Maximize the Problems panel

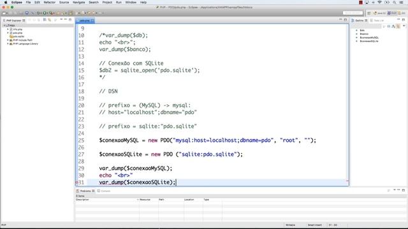pyautogui.click(x=404, y=190)
